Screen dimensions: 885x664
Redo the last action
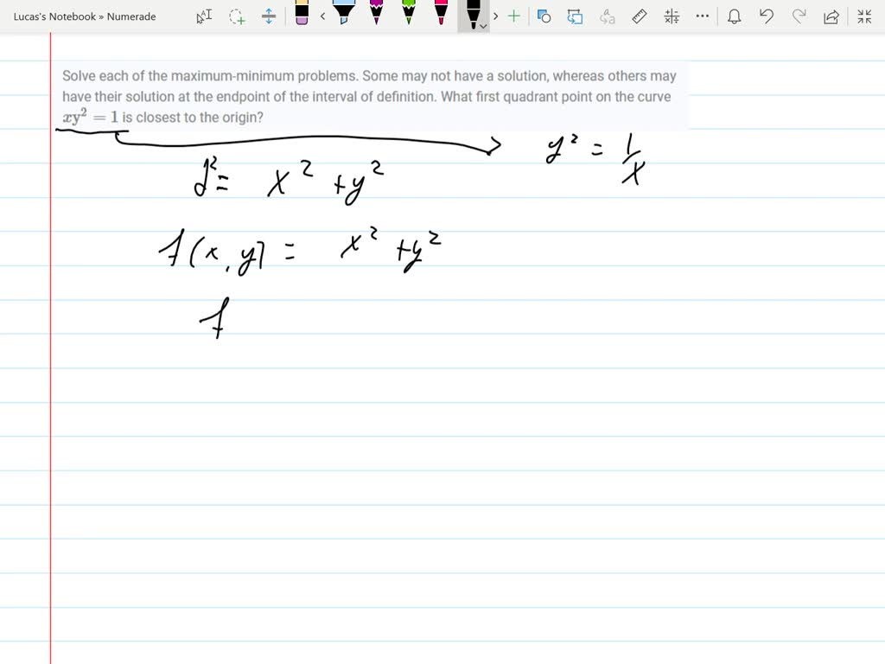click(799, 16)
